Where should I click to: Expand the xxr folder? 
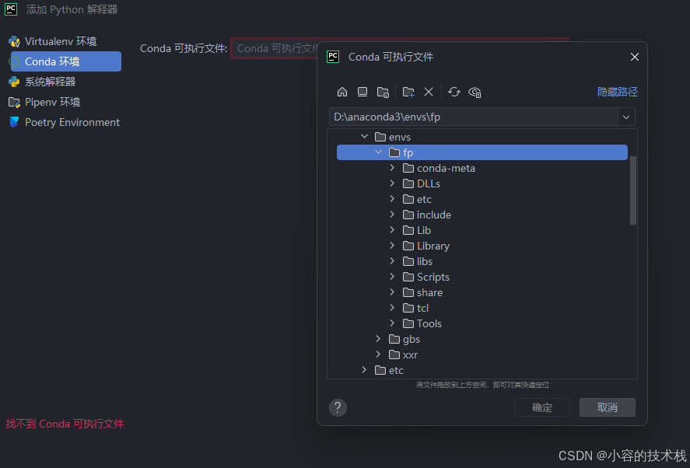coord(378,354)
